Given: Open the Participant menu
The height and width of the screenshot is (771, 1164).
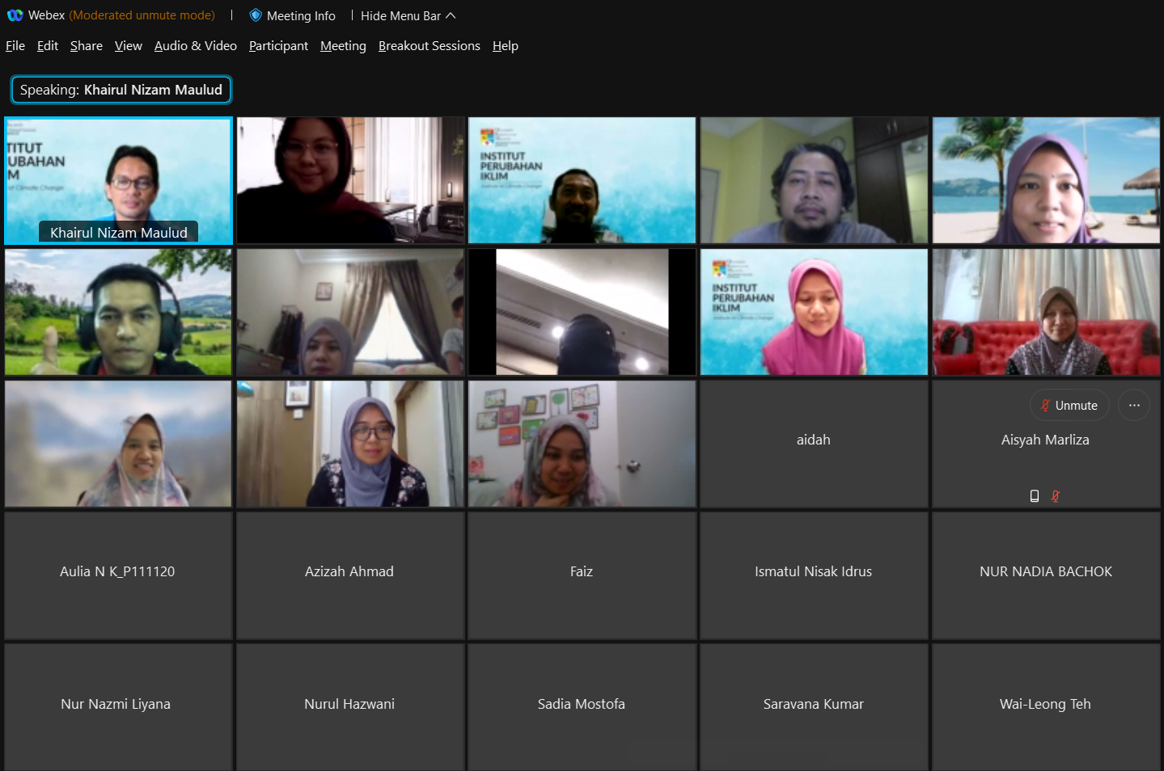Looking at the screenshot, I should click(x=278, y=46).
